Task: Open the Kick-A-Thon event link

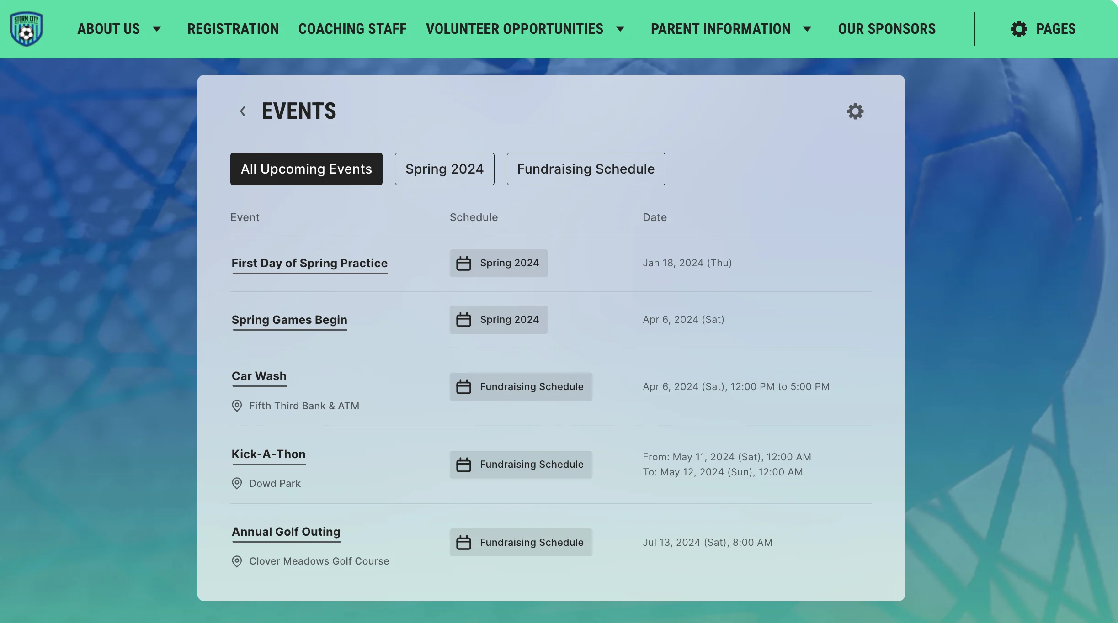Action: tap(268, 454)
